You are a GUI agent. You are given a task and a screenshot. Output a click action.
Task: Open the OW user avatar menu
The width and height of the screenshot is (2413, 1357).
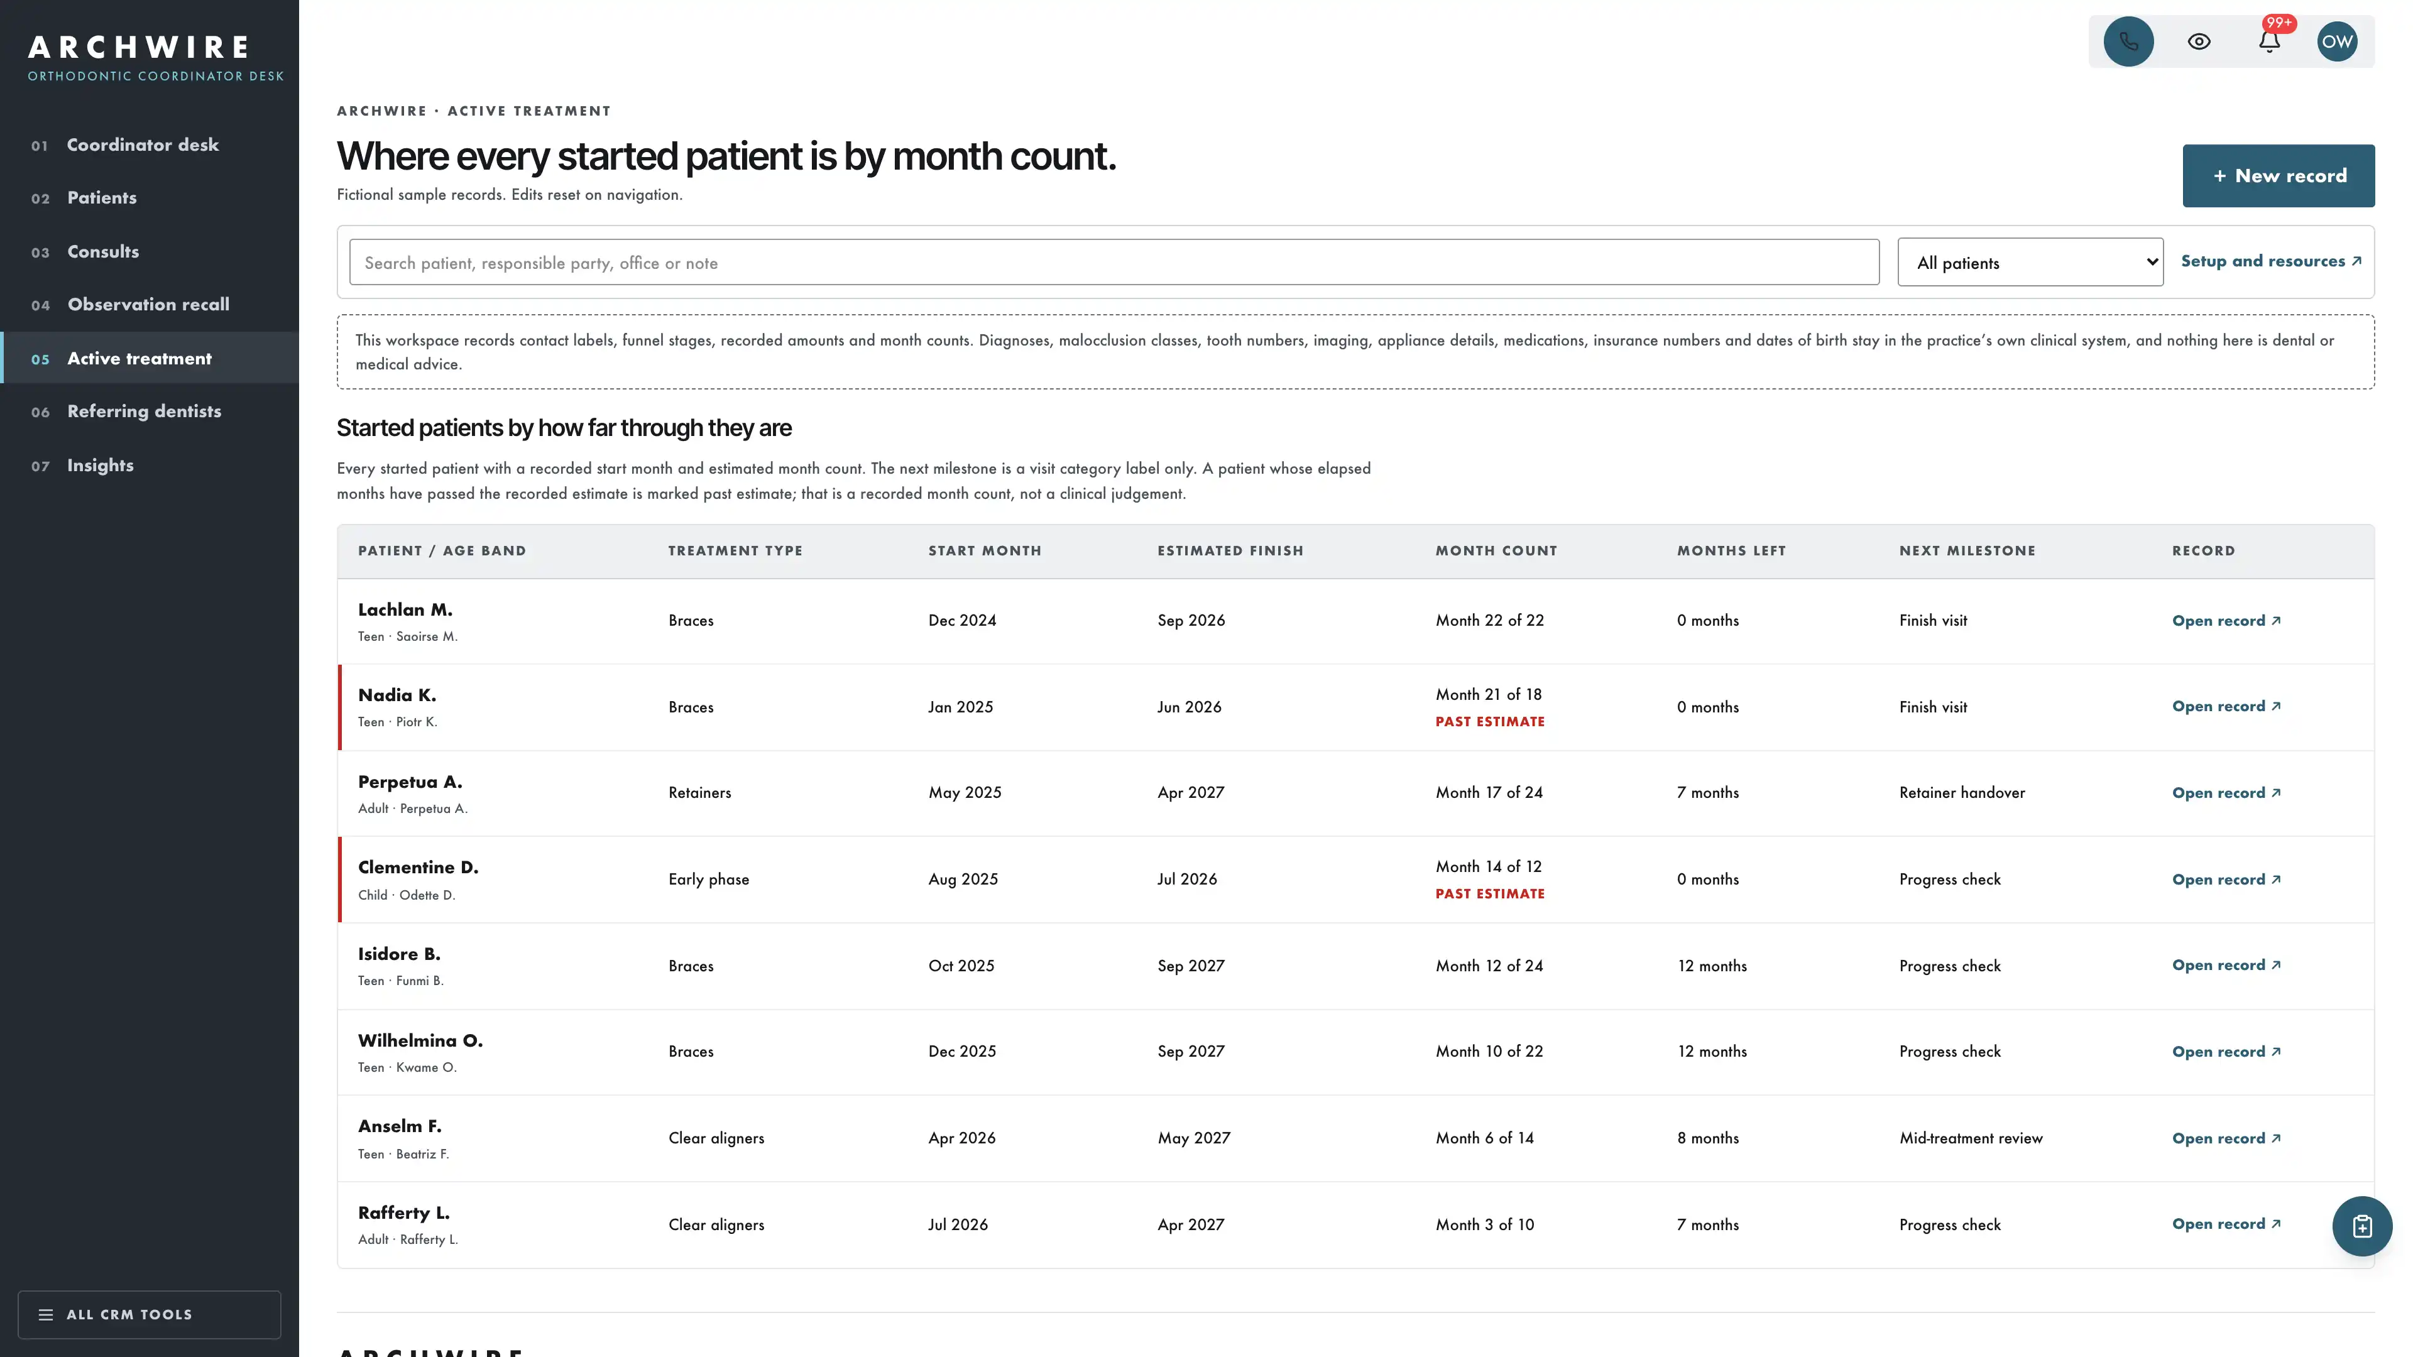[x=2337, y=41]
